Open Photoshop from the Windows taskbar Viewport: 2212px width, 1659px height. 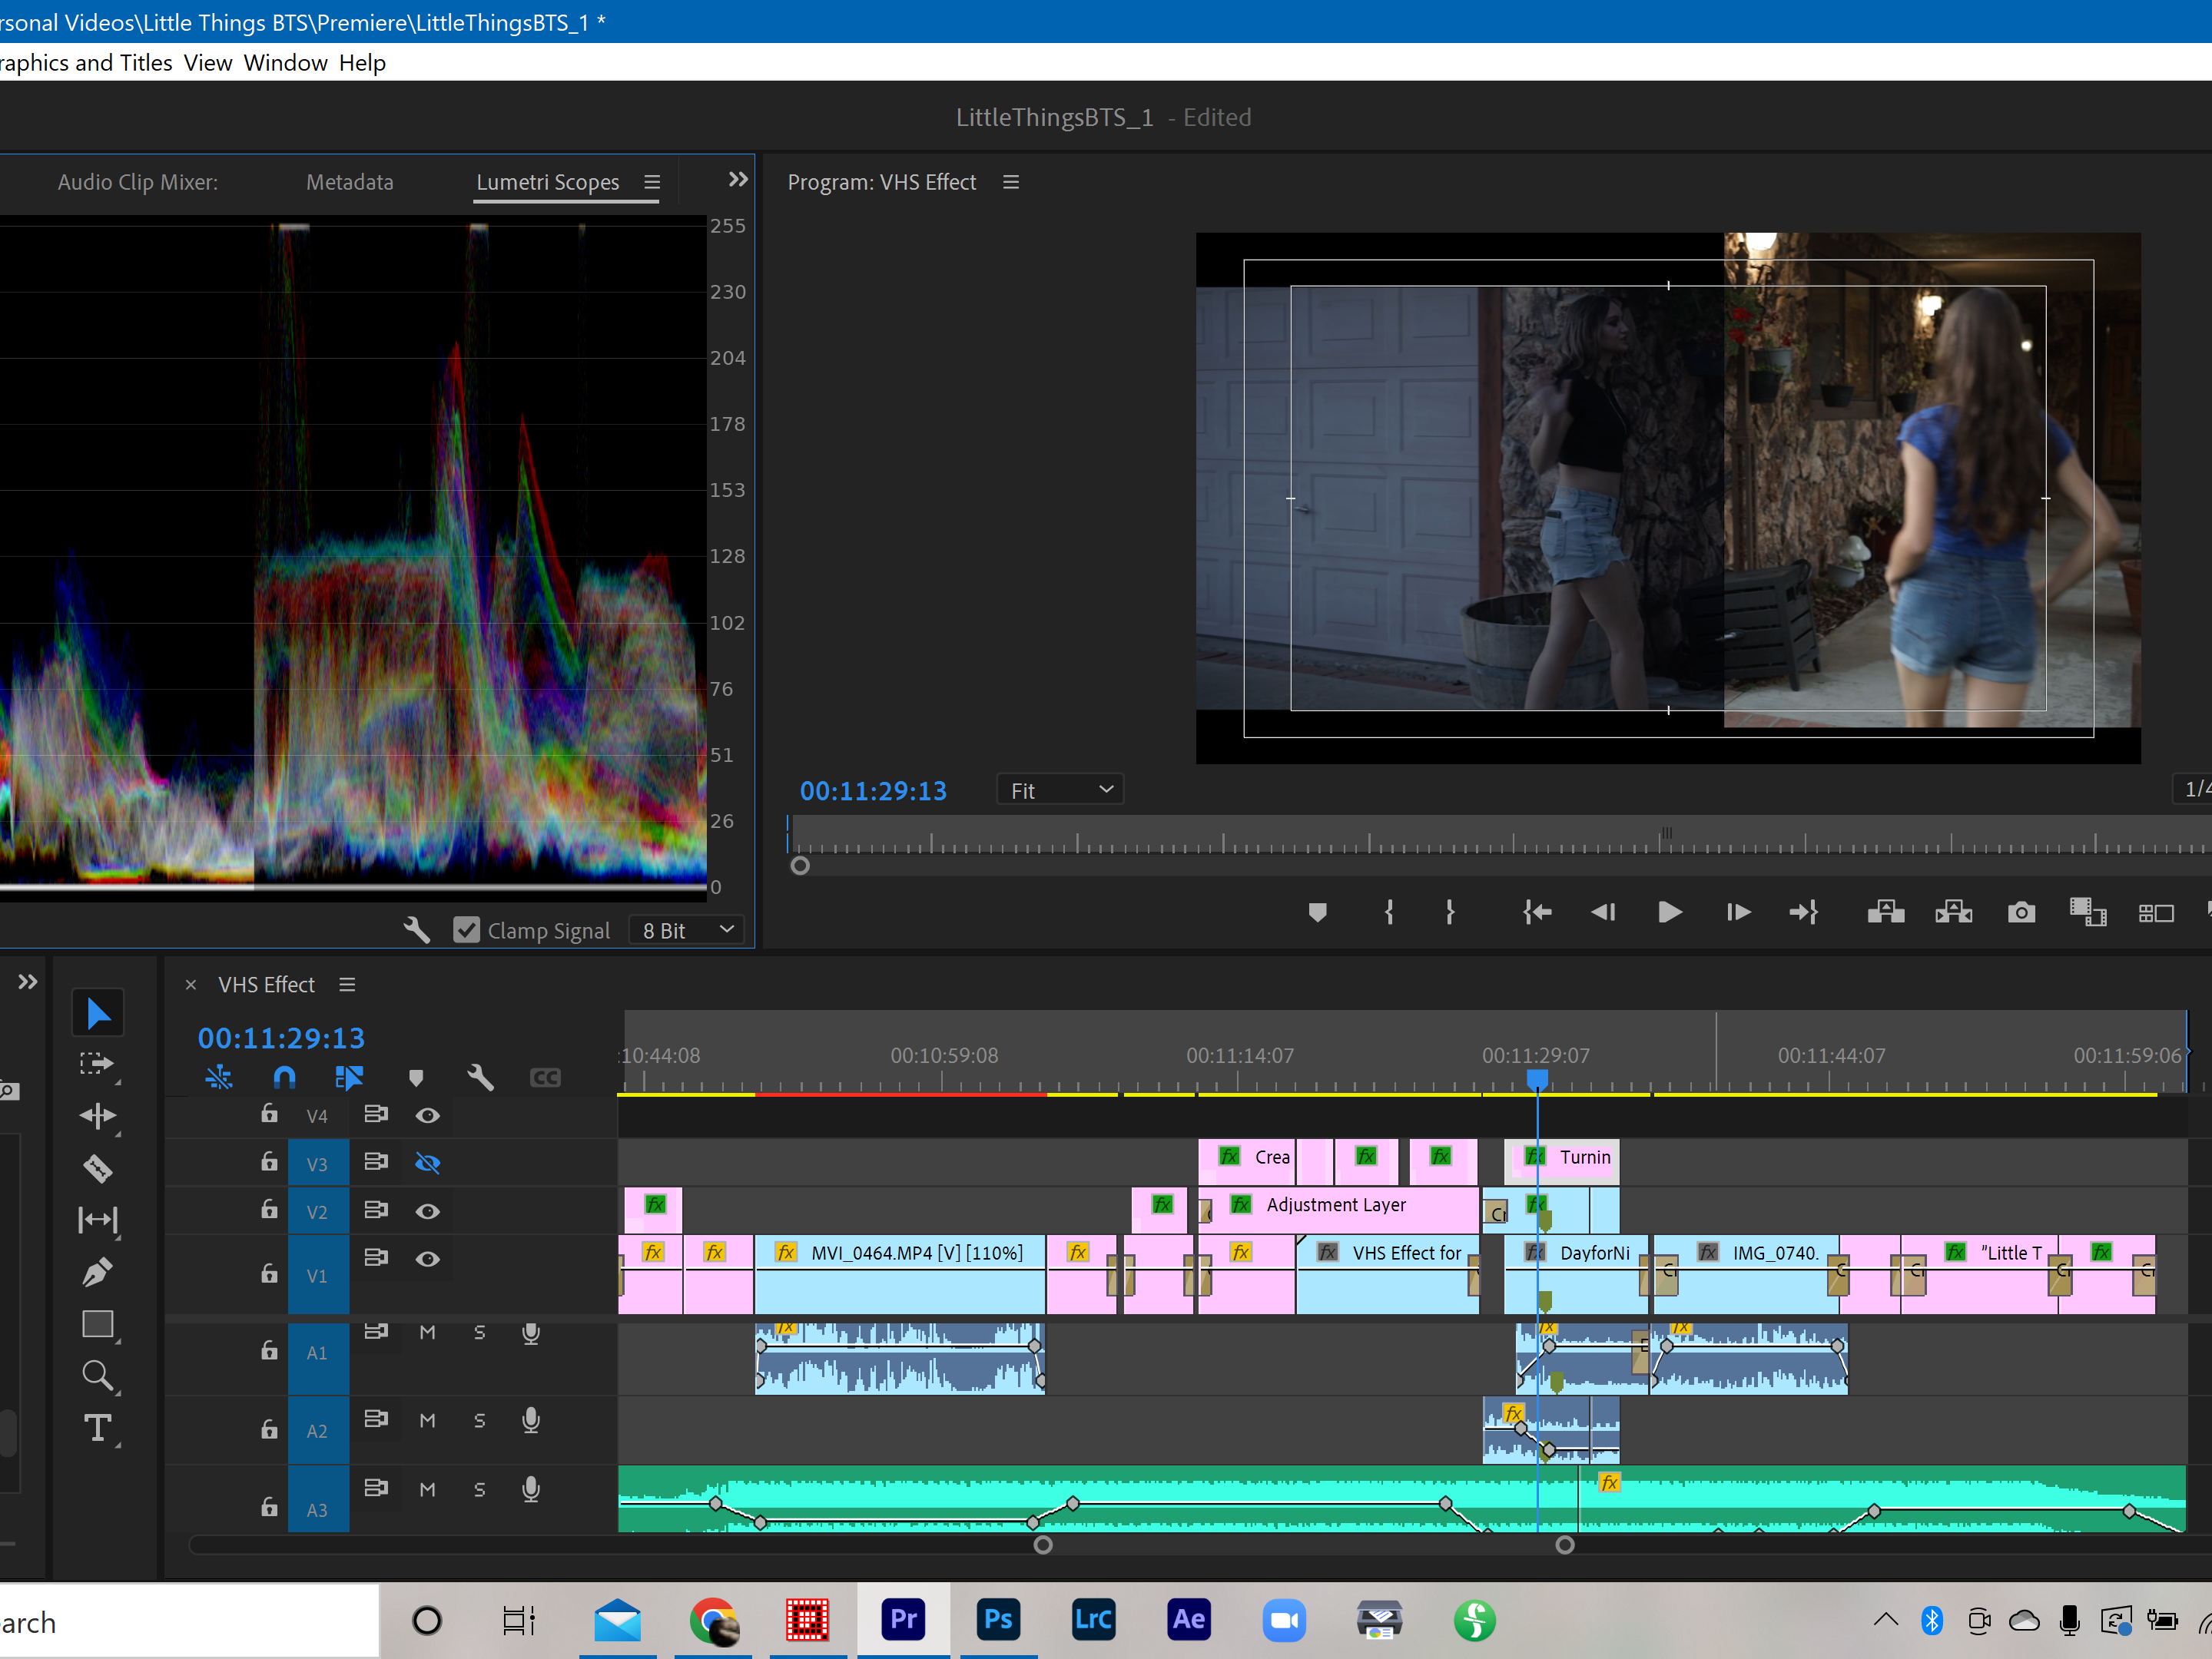tap(997, 1619)
